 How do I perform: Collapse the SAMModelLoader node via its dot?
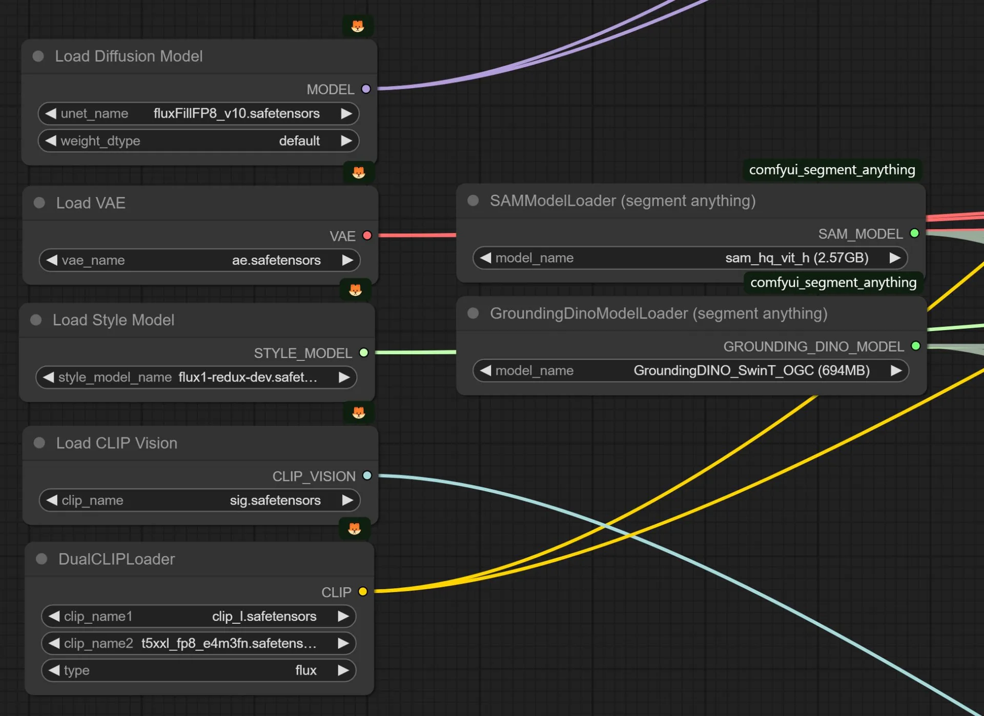(473, 201)
